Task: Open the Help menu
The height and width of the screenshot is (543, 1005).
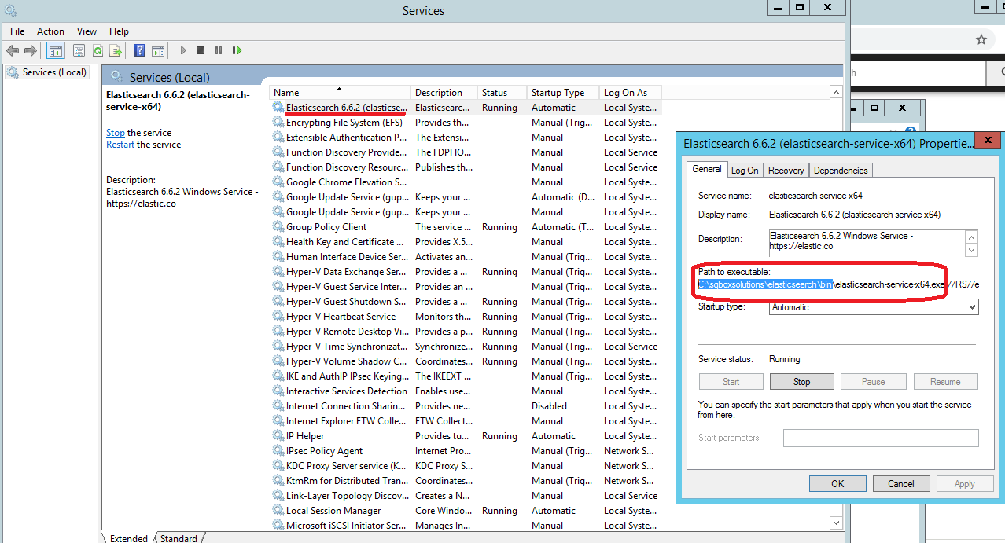Action: pos(119,31)
